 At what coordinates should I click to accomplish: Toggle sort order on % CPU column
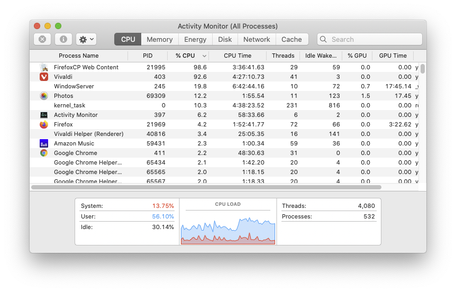click(x=188, y=56)
